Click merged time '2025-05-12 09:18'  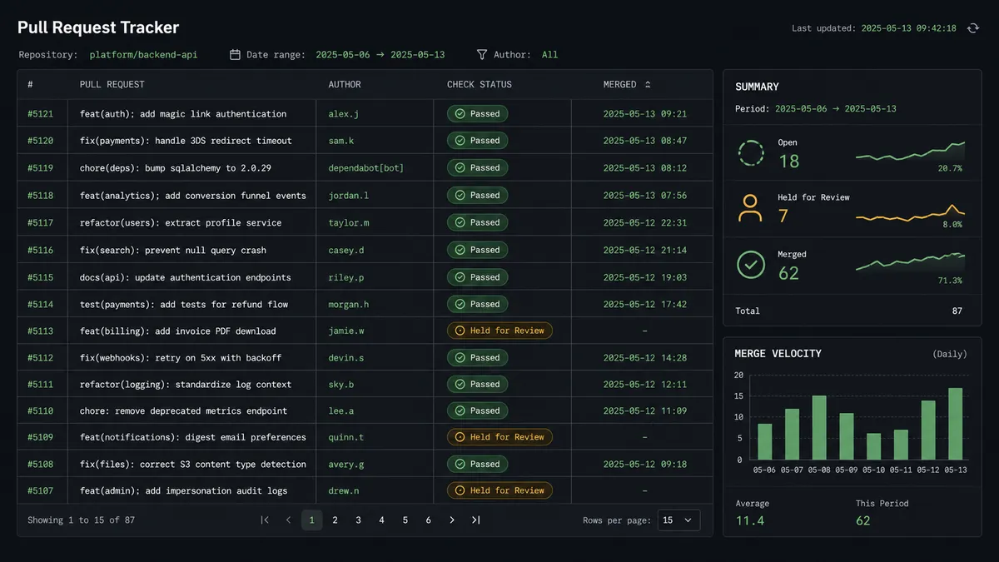645,464
